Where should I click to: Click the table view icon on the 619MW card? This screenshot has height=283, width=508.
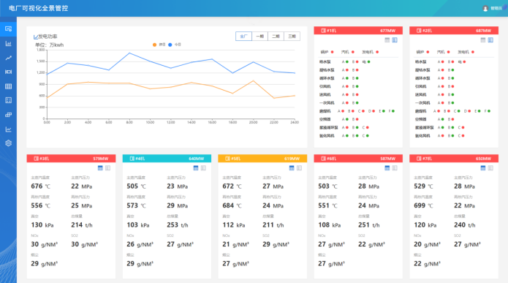click(292, 168)
